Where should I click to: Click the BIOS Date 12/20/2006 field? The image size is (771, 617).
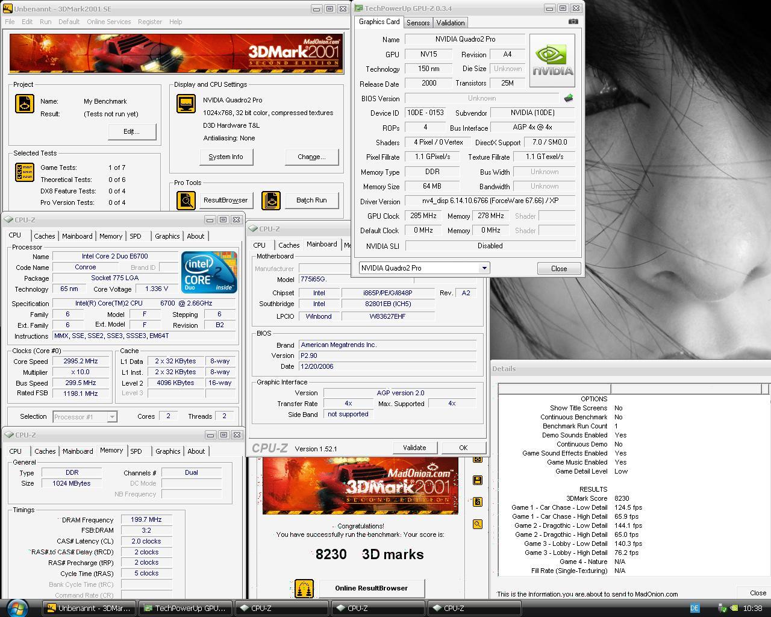pyautogui.click(x=387, y=366)
